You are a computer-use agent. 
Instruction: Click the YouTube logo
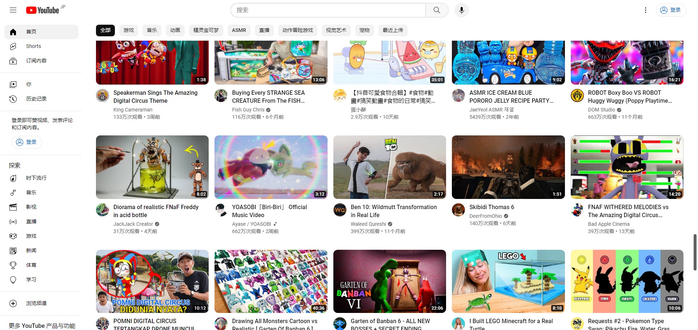click(43, 10)
